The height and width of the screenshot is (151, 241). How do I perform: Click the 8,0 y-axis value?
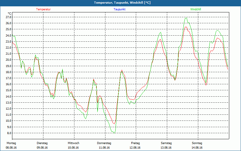9,133
